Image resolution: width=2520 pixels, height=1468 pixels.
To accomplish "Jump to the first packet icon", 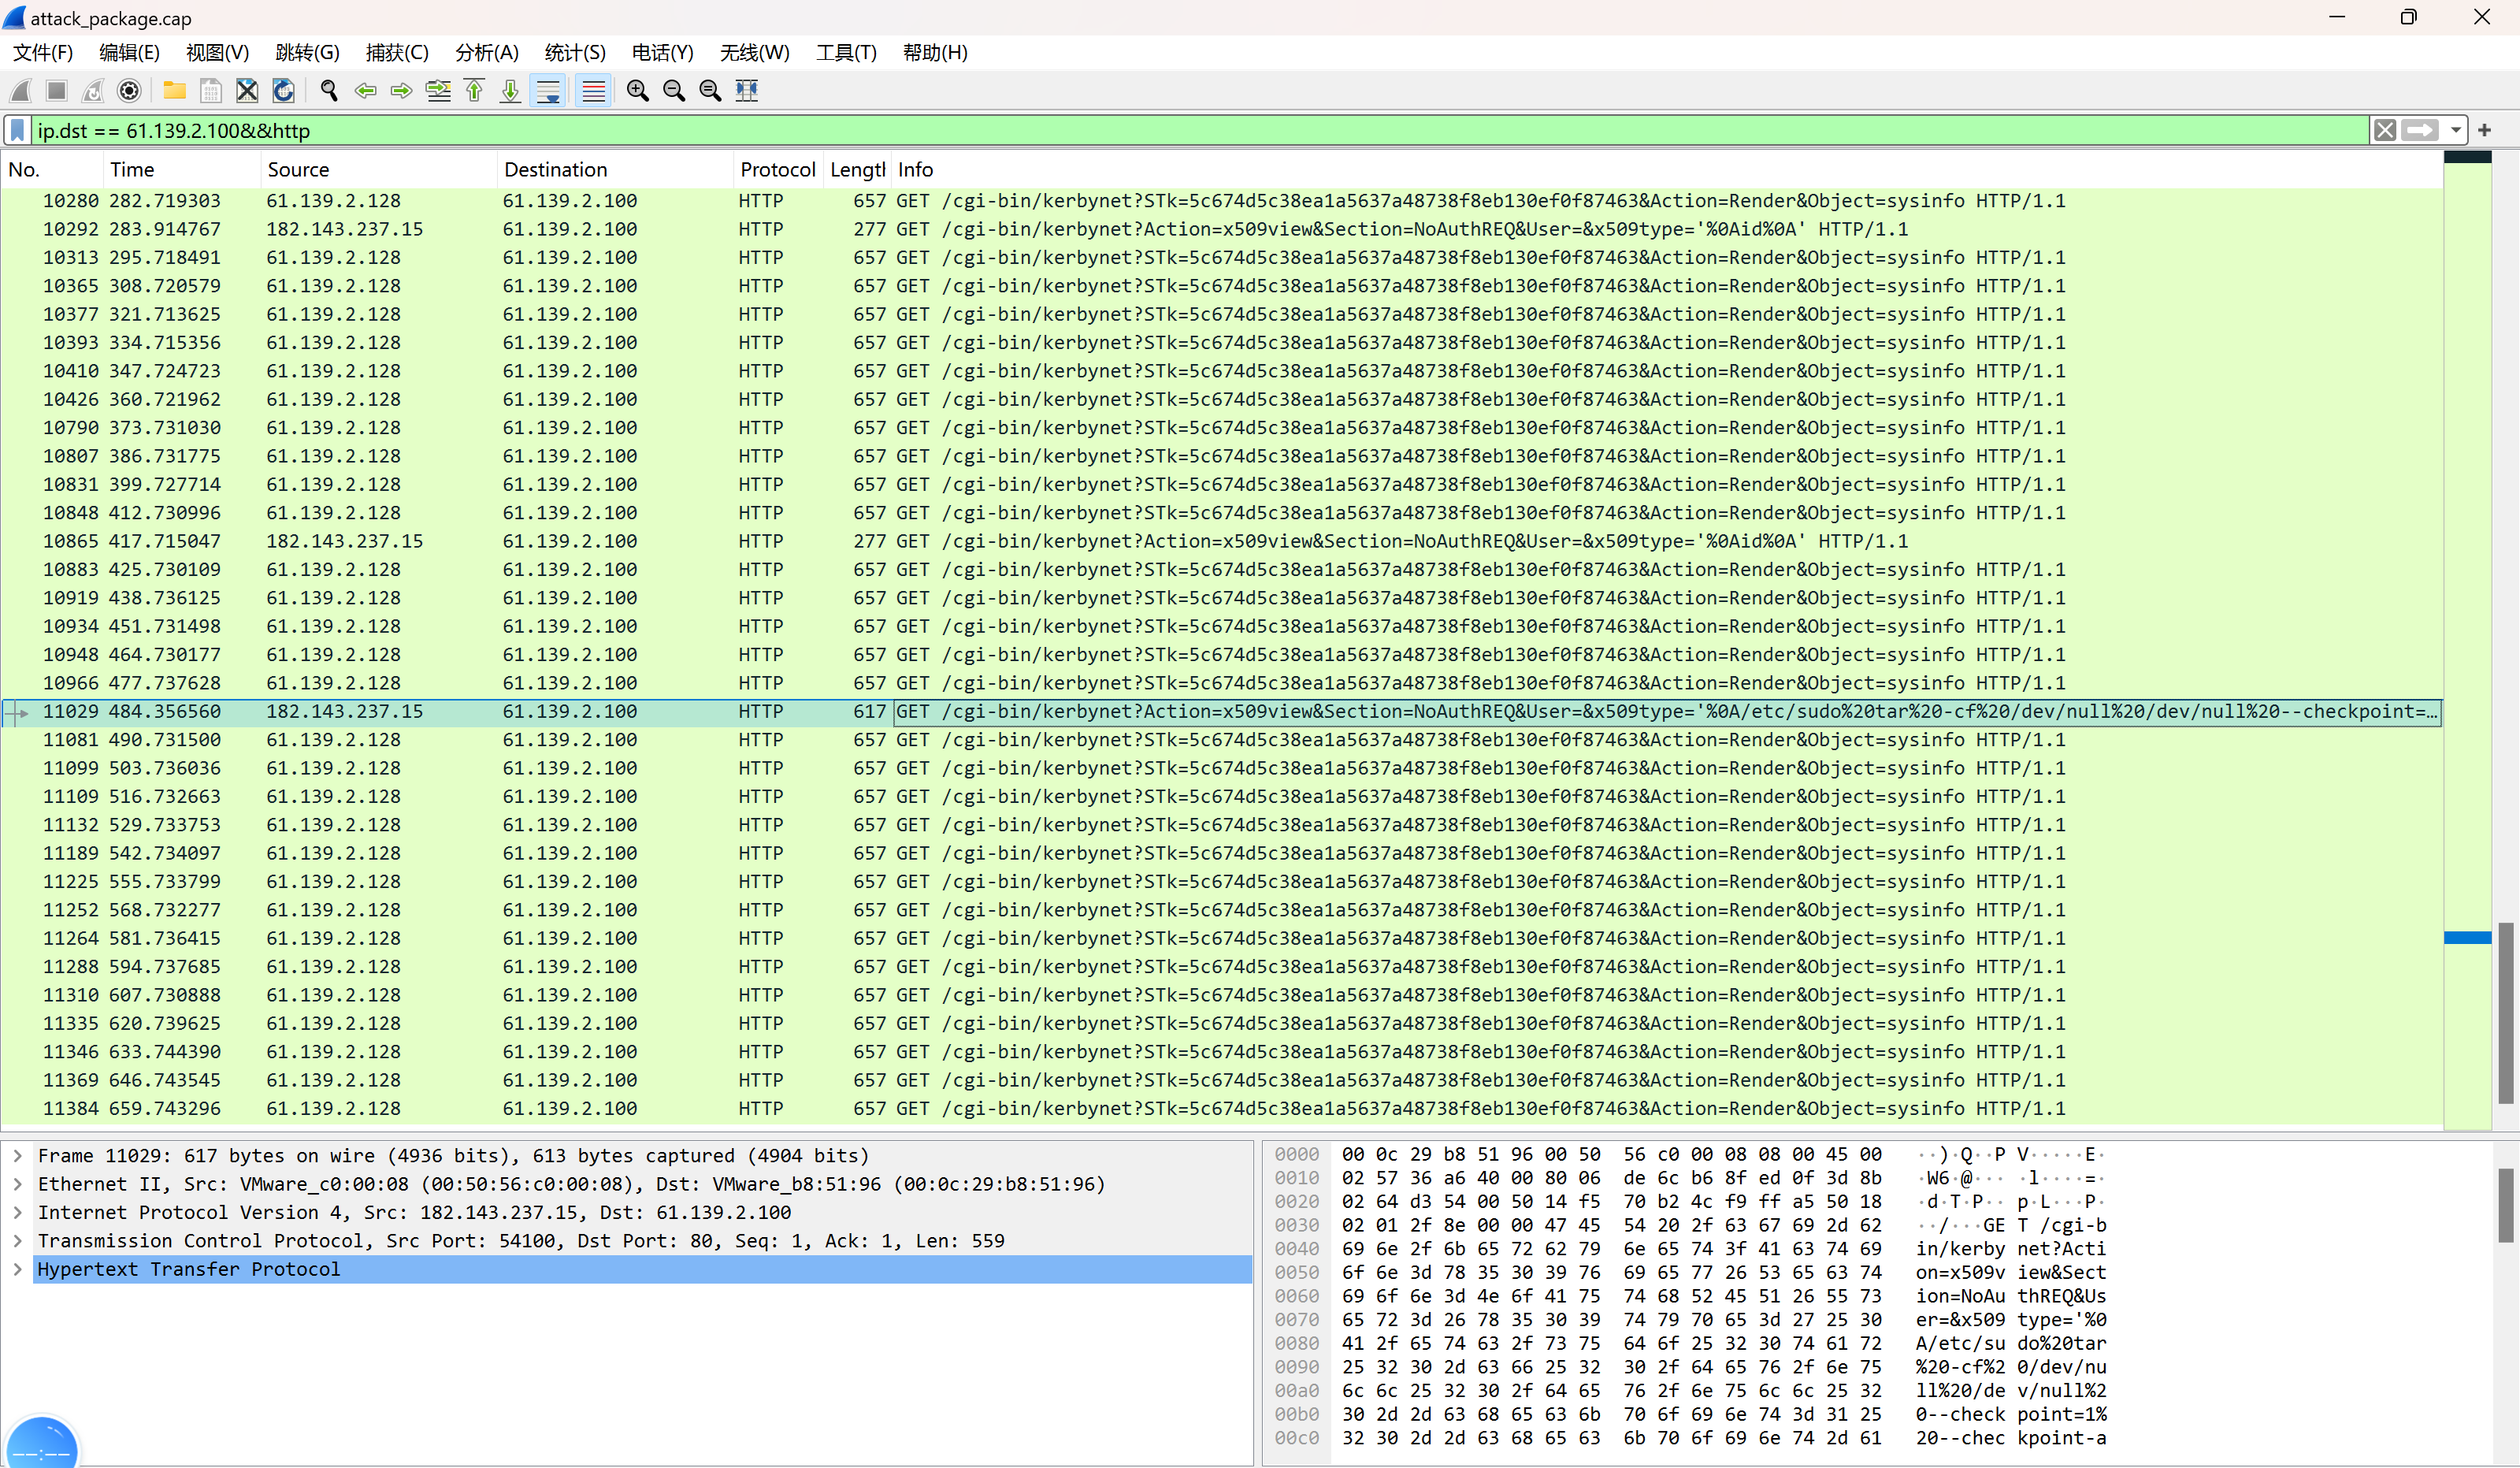I will point(474,91).
